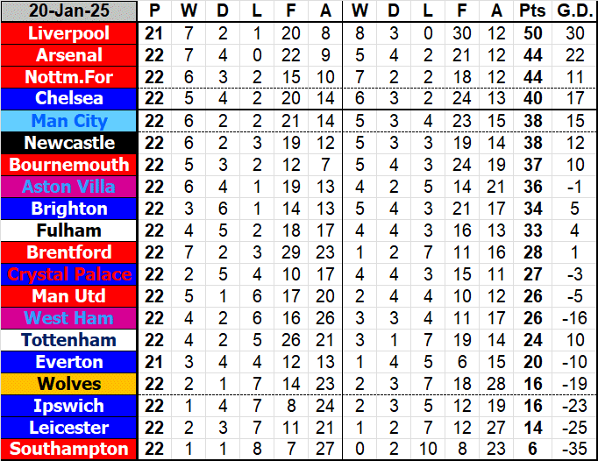Select the Newcastle cell with black background

point(69,143)
